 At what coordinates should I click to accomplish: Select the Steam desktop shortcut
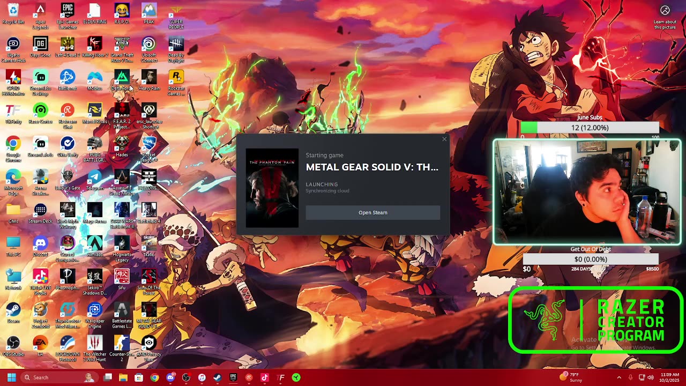point(13,314)
